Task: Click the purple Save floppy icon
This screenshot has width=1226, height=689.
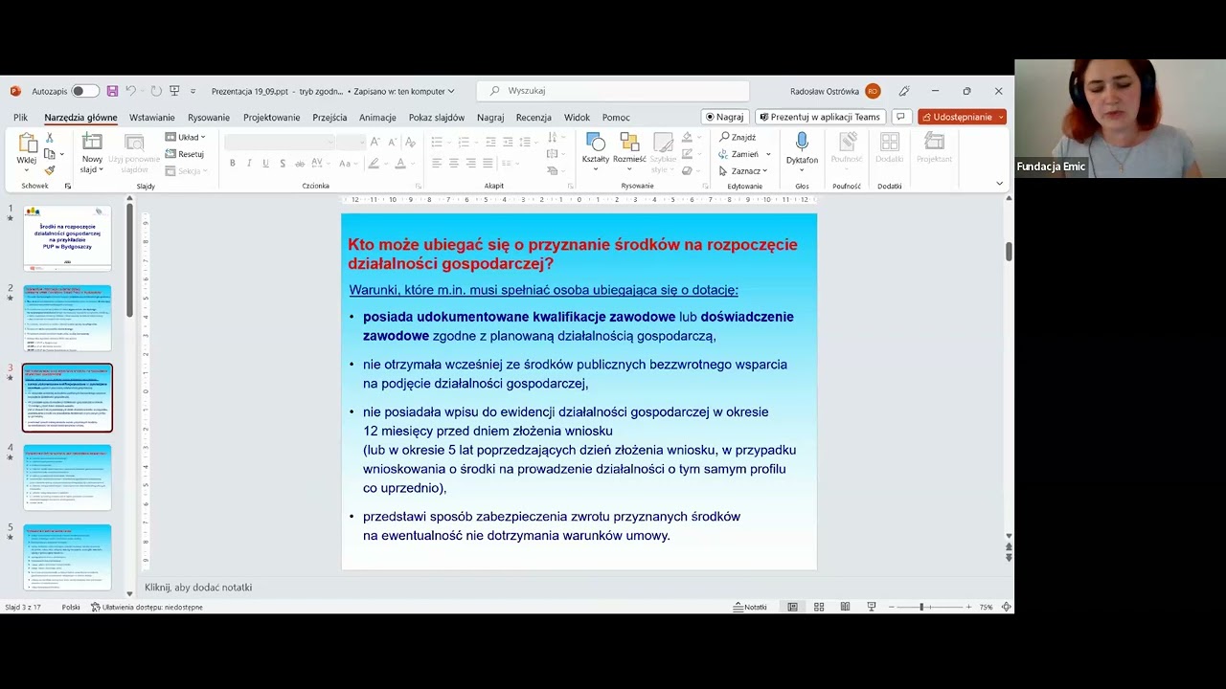Action: tap(112, 91)
